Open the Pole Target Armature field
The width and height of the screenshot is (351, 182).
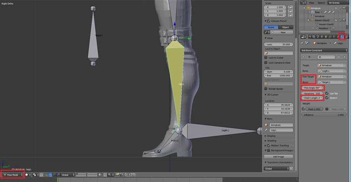click(332, 77)
